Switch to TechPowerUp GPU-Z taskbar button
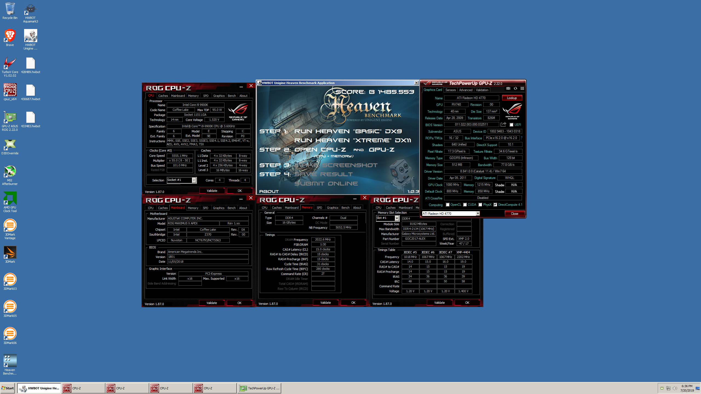The height and width of the screenshot is (394, 701). click(259, 388)
